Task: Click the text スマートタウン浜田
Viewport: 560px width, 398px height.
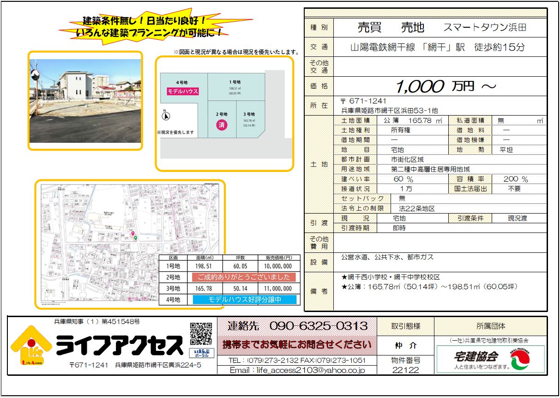Action: click(485, 27)
